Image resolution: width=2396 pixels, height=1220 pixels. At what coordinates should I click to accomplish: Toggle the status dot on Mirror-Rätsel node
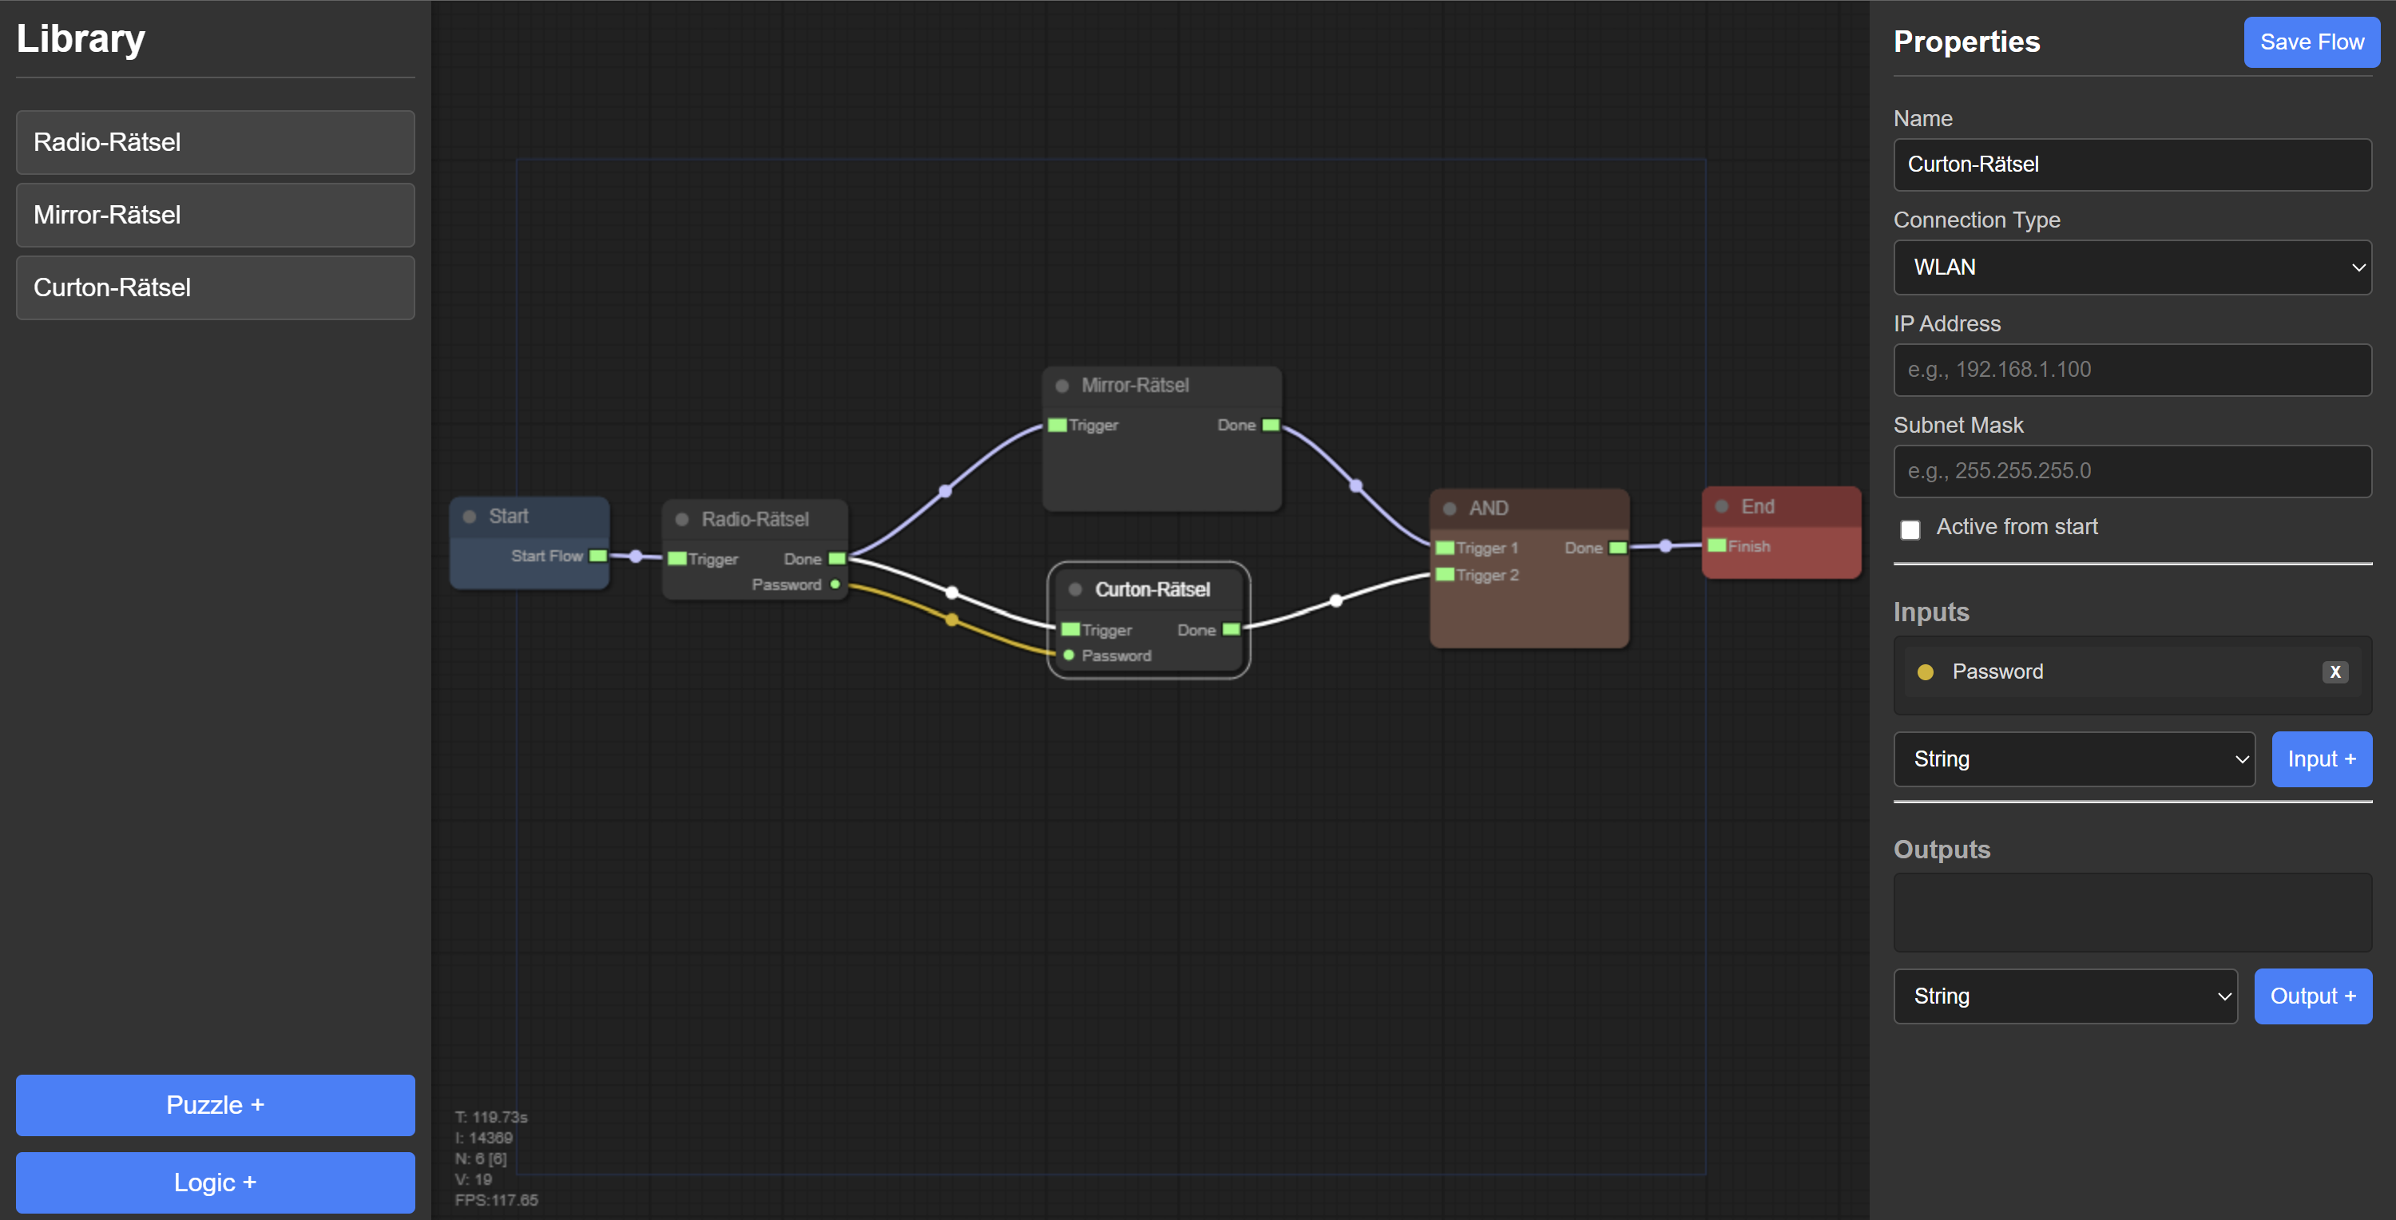1061,385
